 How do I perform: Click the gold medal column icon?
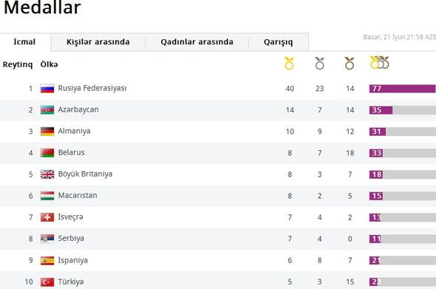tap(289, 63)
